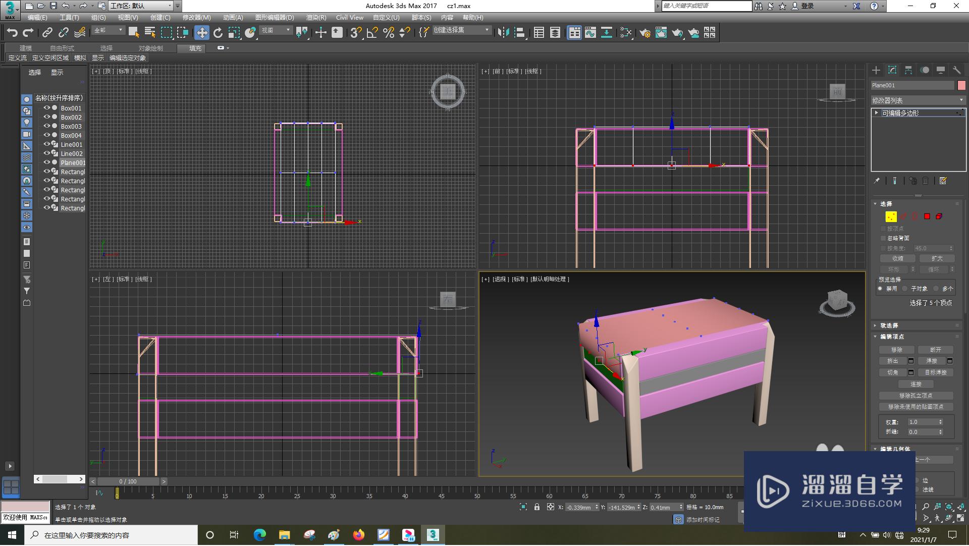This screenshot has height=546, width=969.
Task: Collapse the 选择 rollout header
Action: (886, 204)
